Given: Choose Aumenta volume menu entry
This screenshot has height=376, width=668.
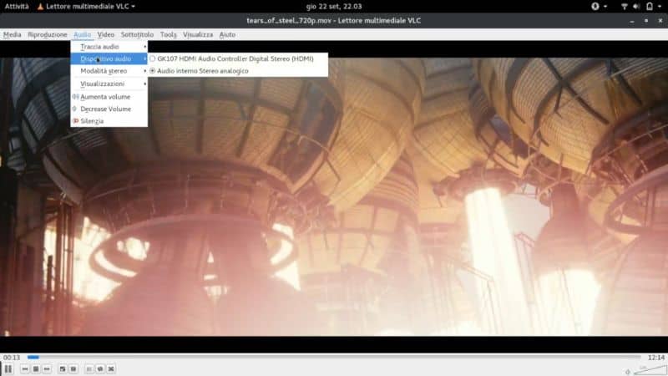Looking at the screenshot, I should point(109,97).
